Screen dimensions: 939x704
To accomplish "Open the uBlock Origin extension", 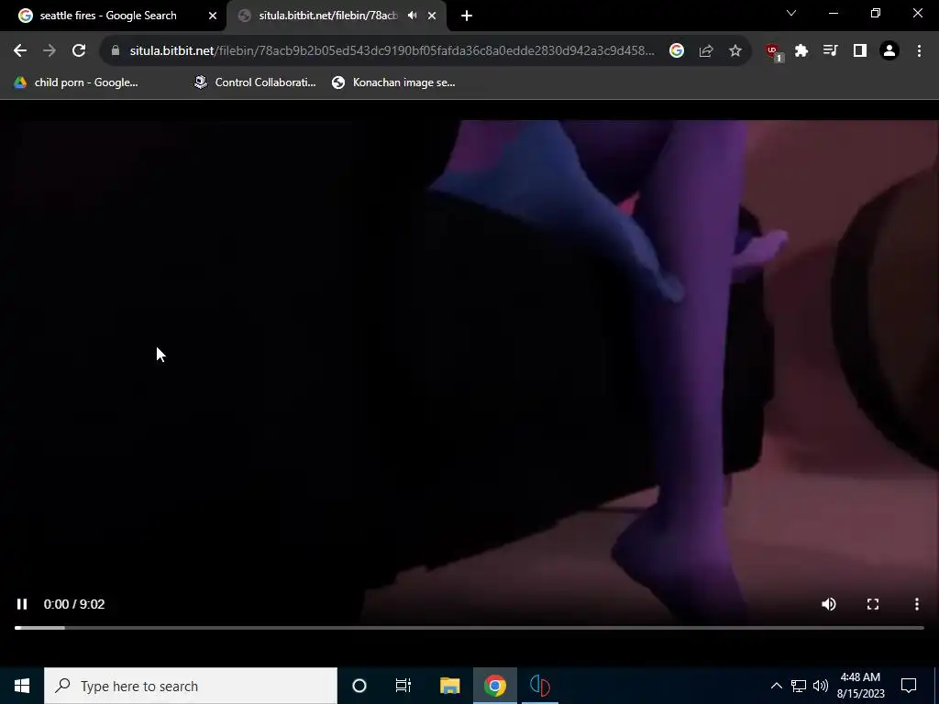I will point(774,52).
